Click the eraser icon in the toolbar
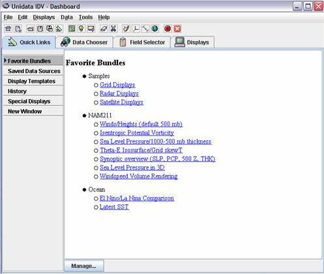Screen dimensions: 324x274 [104, 29]
